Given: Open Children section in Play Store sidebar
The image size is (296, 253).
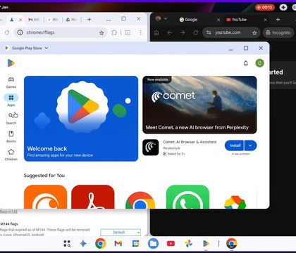Looking at the screenshot, I should point(11,155).
